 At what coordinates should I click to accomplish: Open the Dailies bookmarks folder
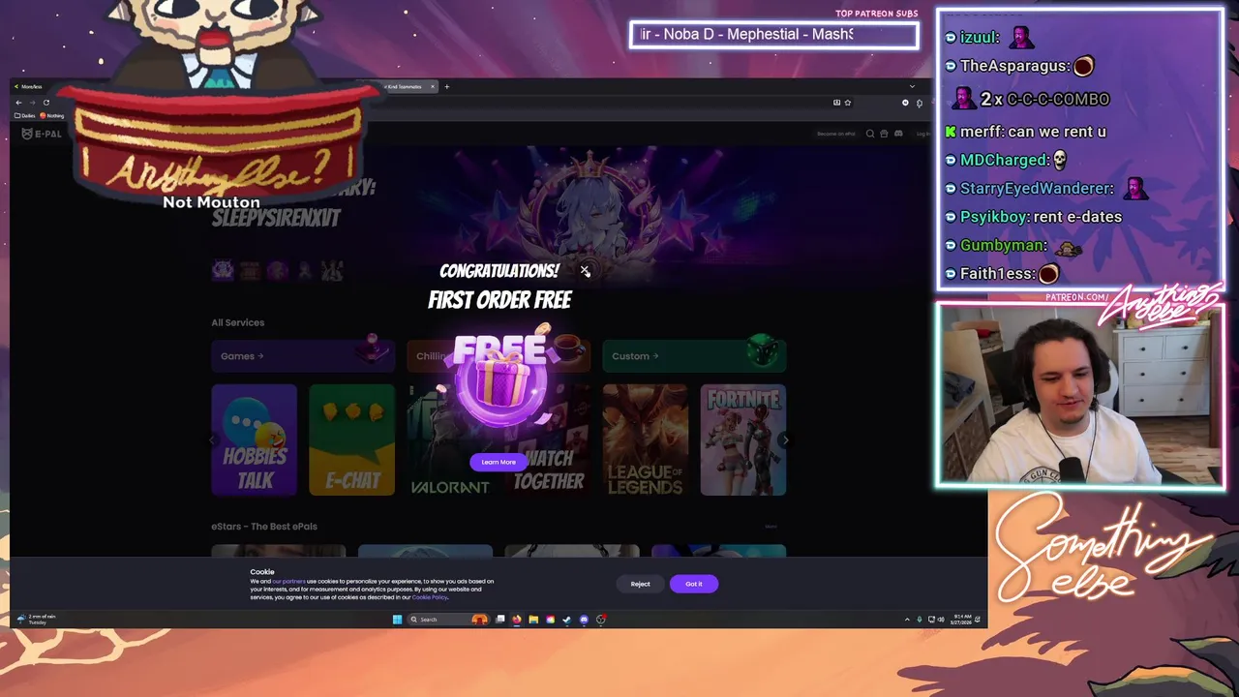[25, 115]
